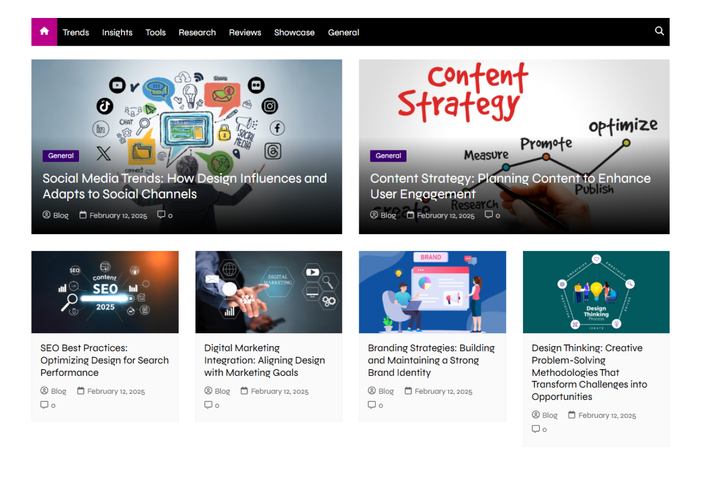Click comment icon under SEO Best Practices
The width and height of the screenshot is (701, 480).
(44, 405)
